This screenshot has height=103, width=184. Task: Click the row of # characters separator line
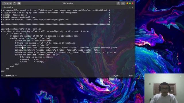(55, 24)
